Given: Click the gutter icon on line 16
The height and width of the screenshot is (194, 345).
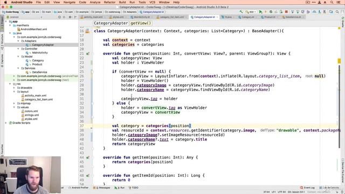Looking at the screenshot, I should 87,31.
